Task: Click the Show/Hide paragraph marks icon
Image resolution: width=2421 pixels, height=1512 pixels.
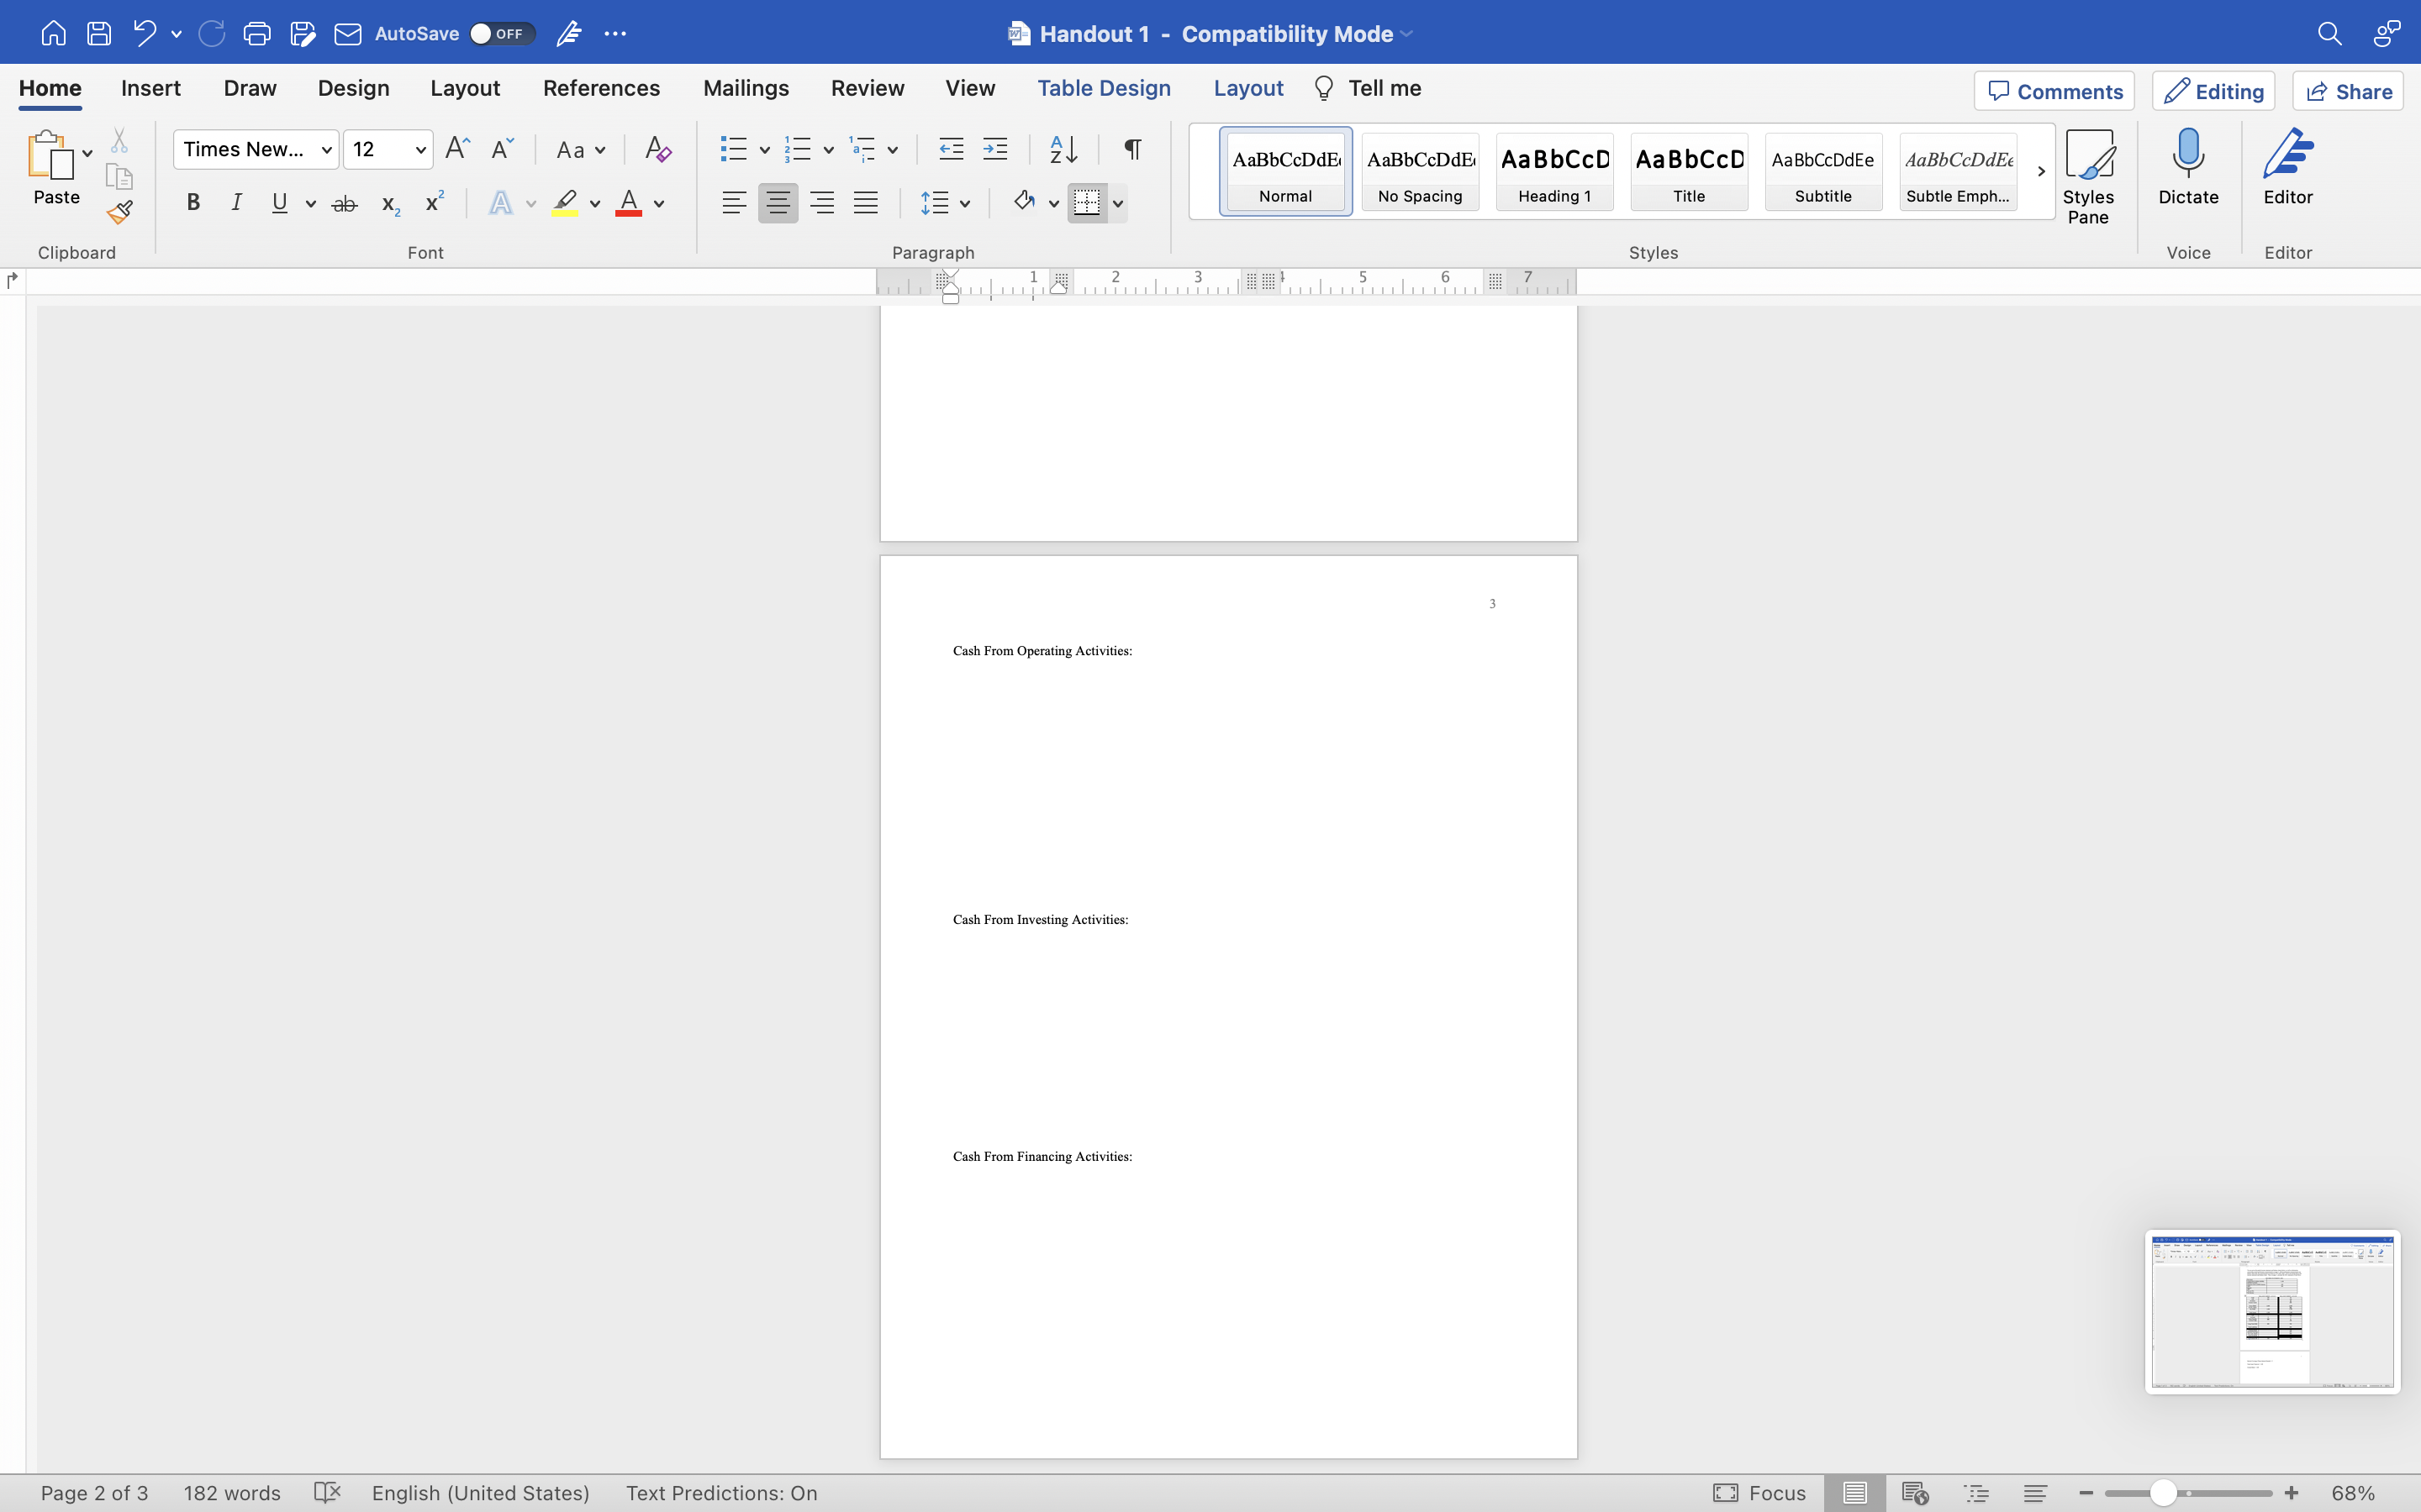Action: pos(1131,149)
